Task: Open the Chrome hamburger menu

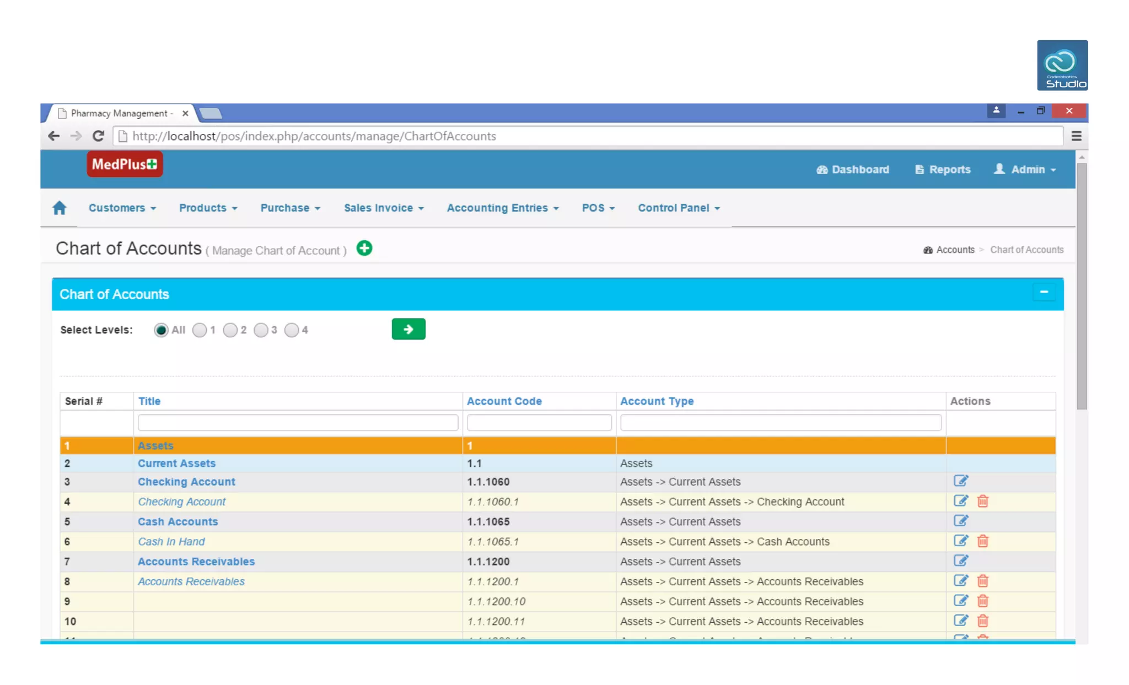Action: (x=1076, y=136)
